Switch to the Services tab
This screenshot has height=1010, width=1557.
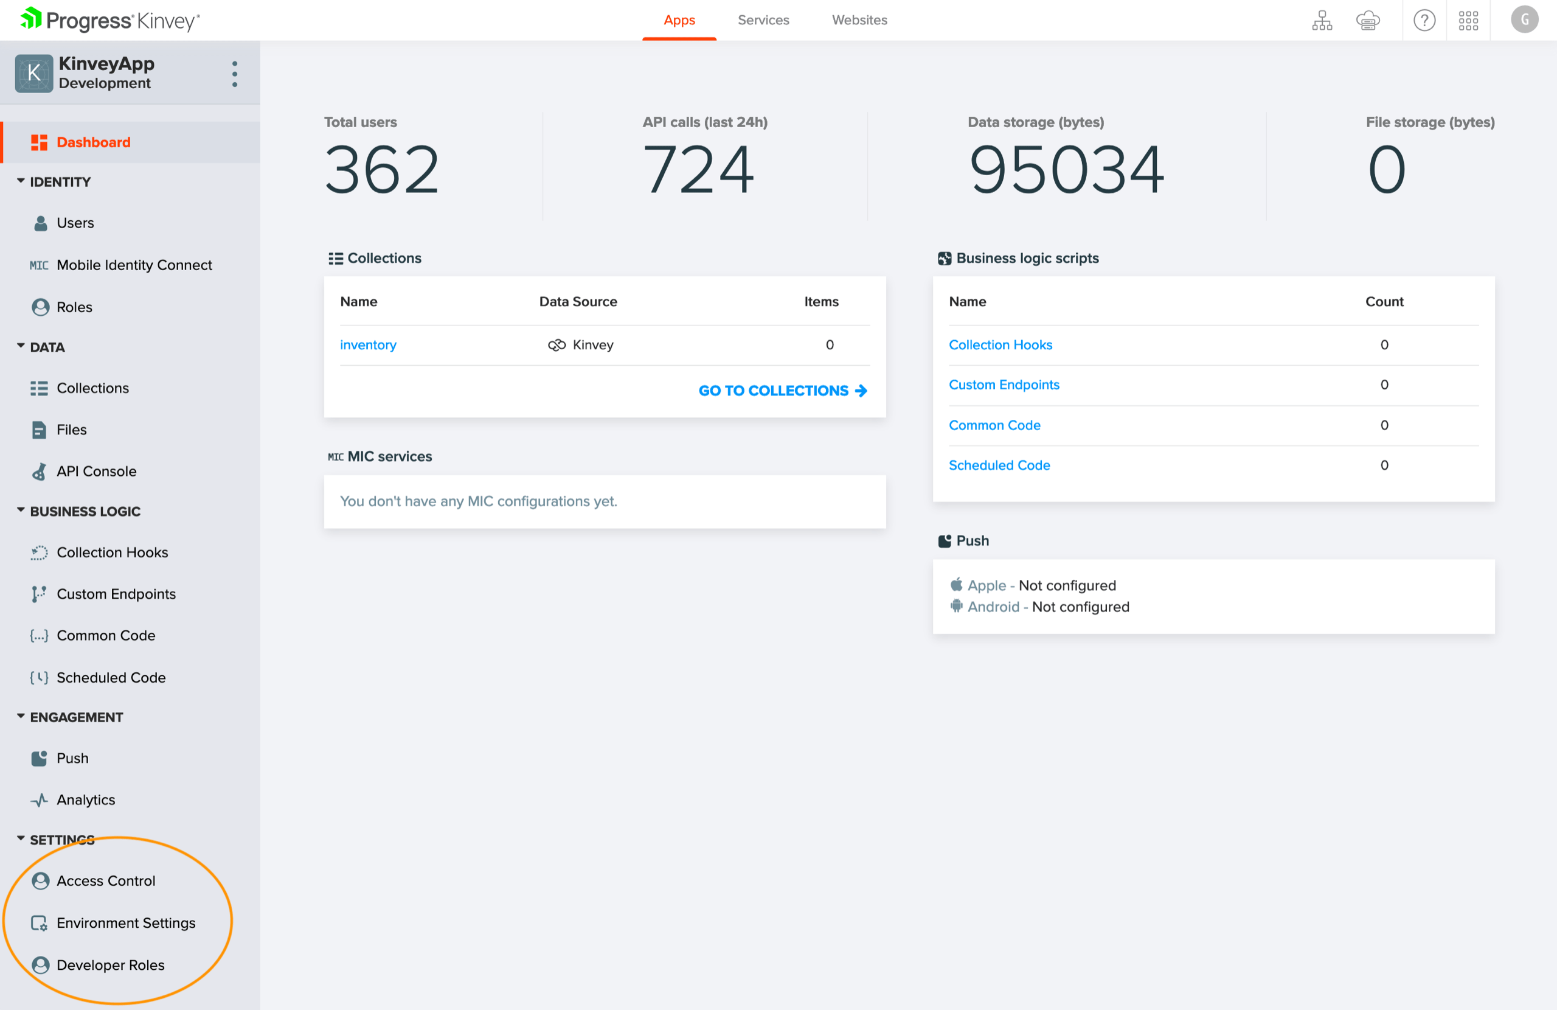763,20
